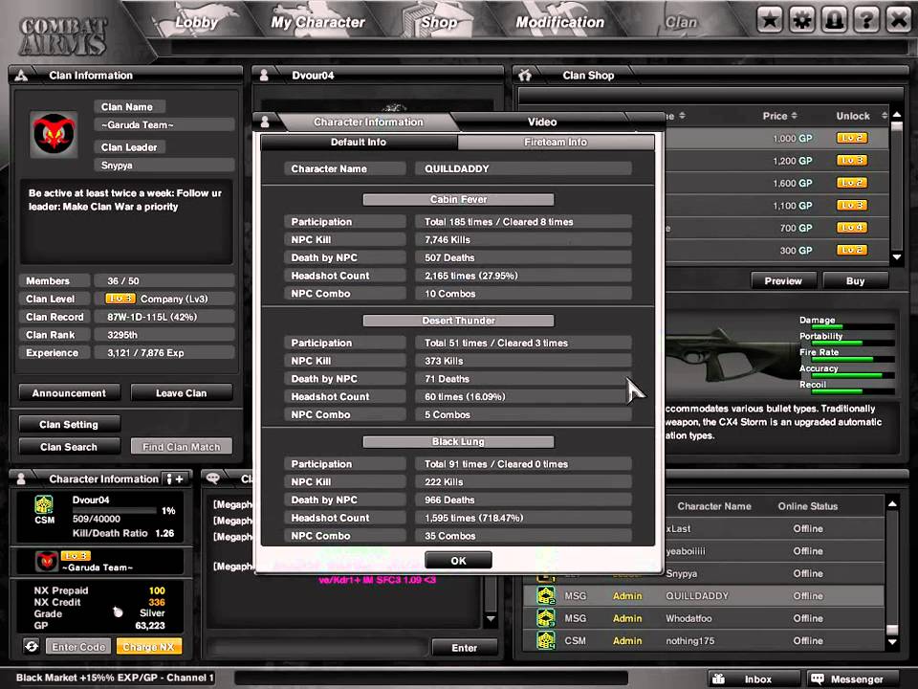Click the Leave Clan button
This screenshot has width=918, height=689.
[182, 393]
